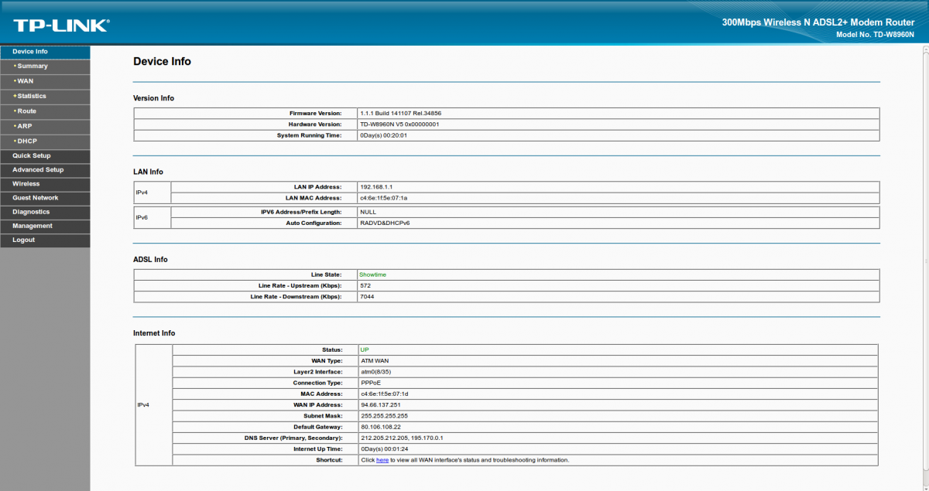Viewport: 929px width, 491px height.
Task: Open the Diagnostics page
Action: point(45,212)
